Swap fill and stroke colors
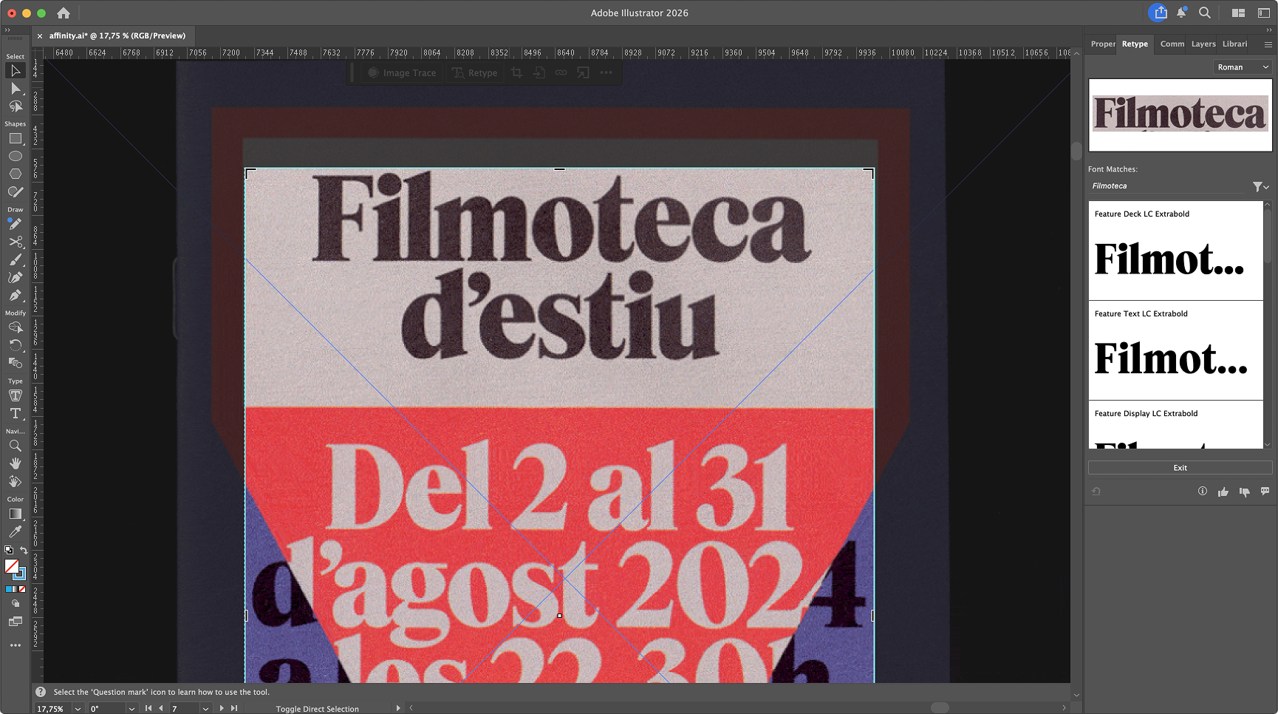The width and height of the screenshot is (1278, 714). [24, 550]
